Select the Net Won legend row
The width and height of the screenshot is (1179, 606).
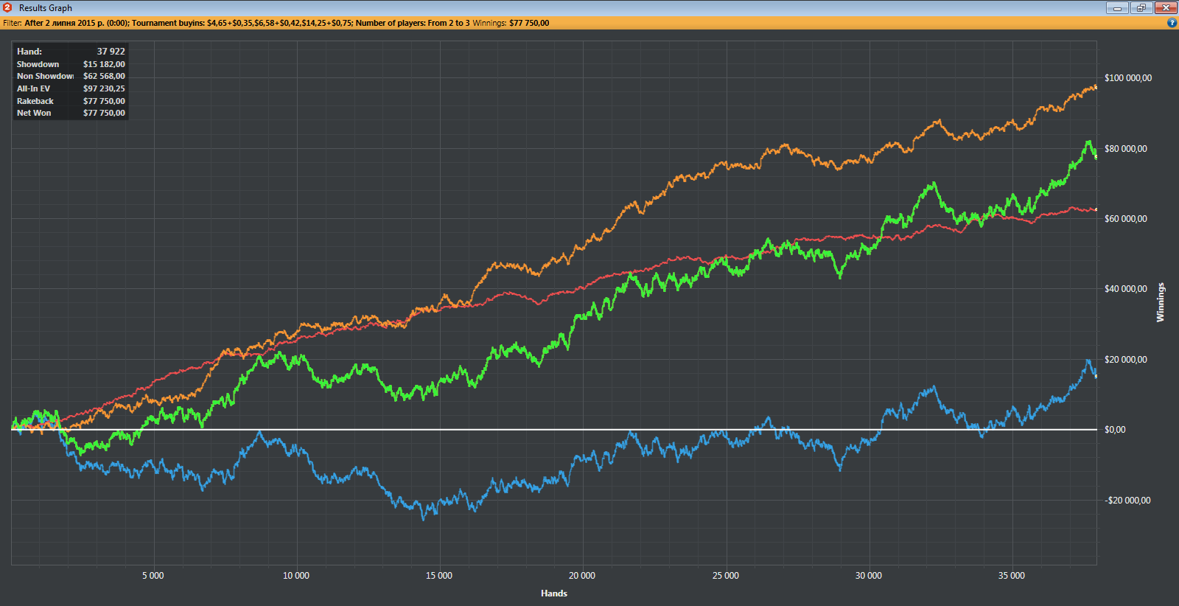pyautogui.click(x=71, y=113)
